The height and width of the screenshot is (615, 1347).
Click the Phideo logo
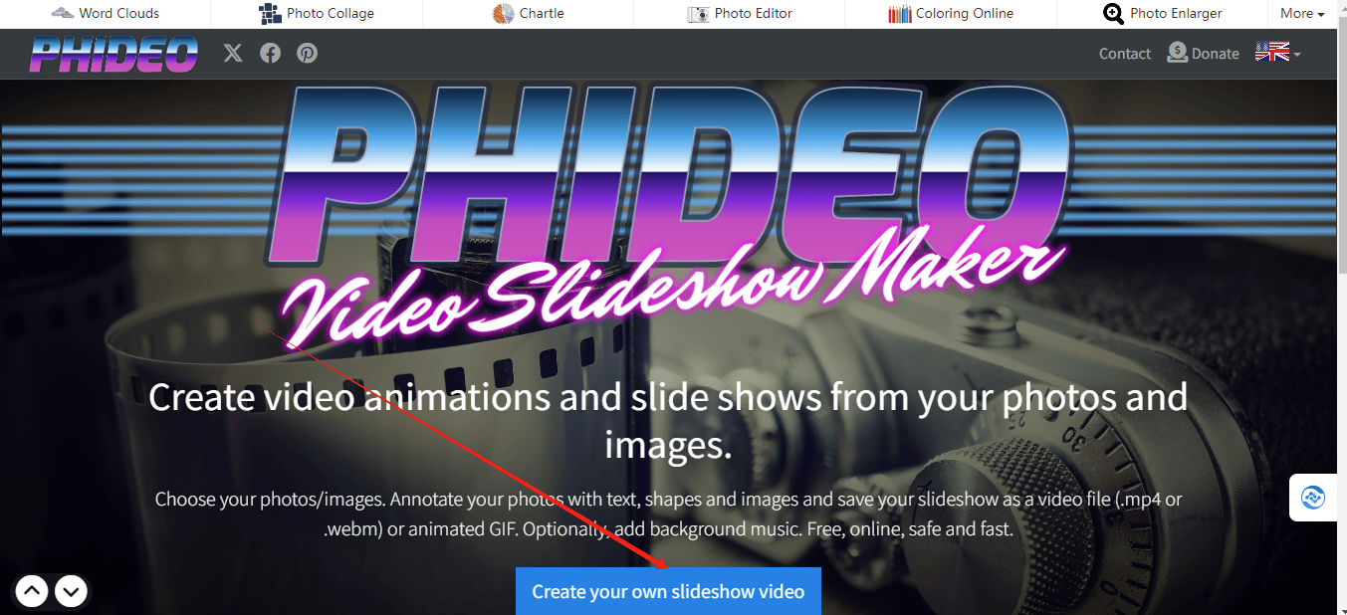coord(112,53)
